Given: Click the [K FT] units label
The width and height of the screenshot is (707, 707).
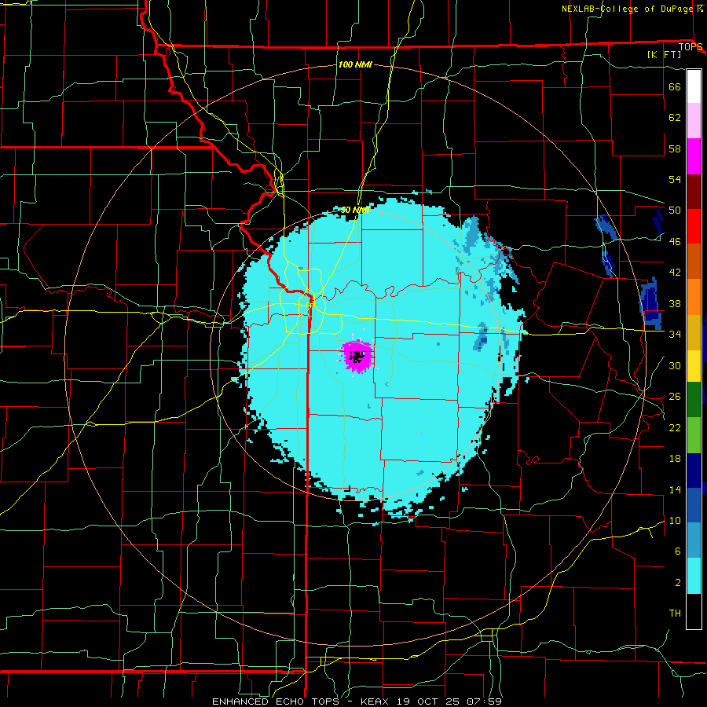Looking at the screenshot, I should (664, 54).
